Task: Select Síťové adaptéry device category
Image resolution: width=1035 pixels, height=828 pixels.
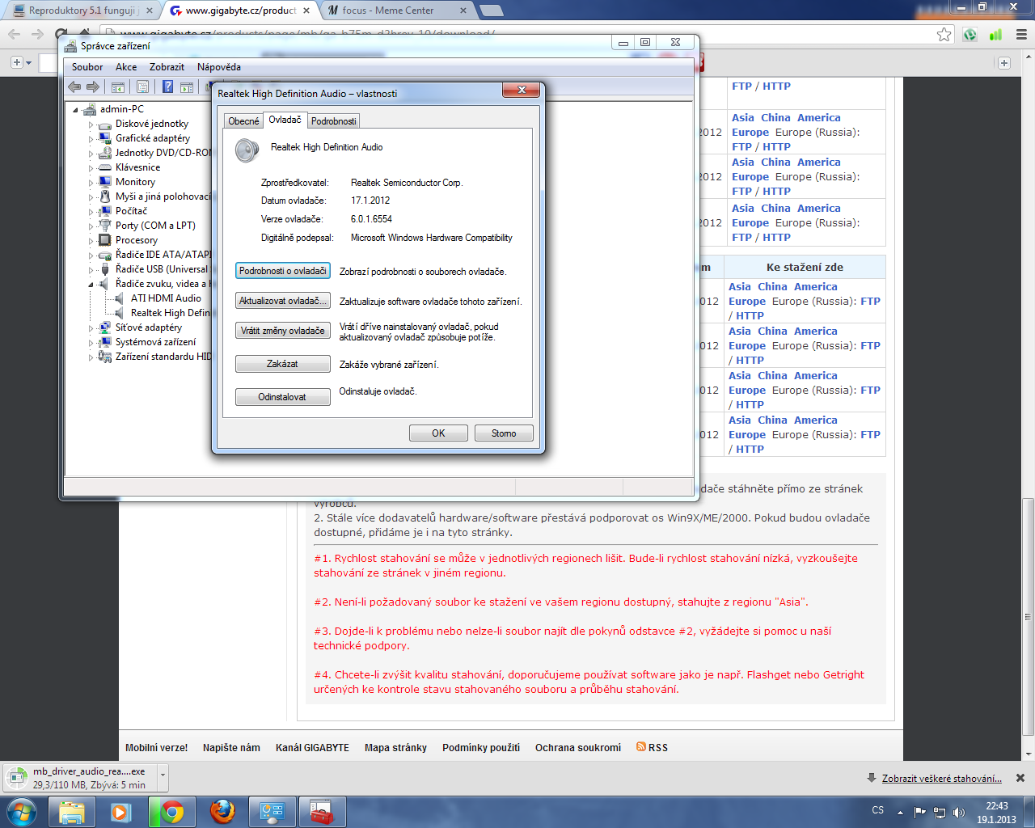Action: (149, 327)
